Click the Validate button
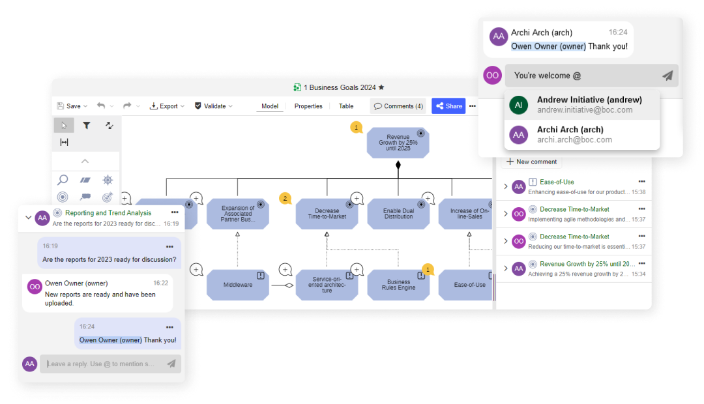The image size is (704, 404). 213,106
